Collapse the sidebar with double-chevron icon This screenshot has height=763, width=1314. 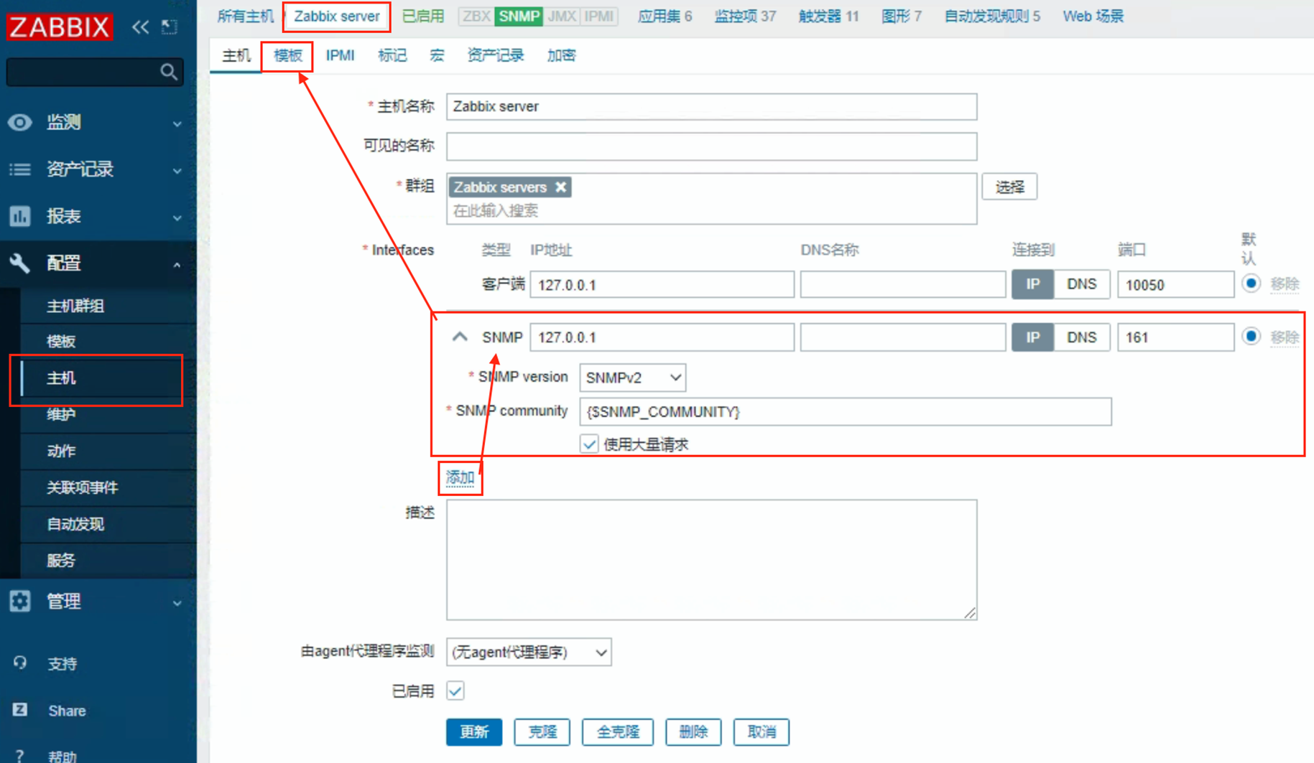140,27
